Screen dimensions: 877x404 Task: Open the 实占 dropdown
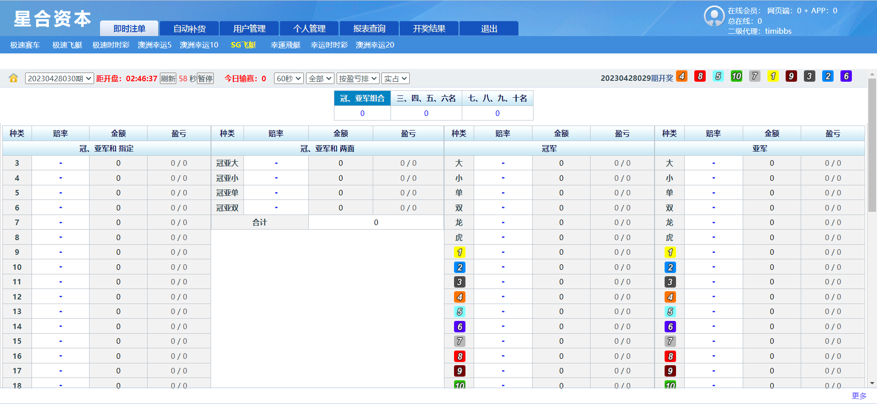[395, 79]
